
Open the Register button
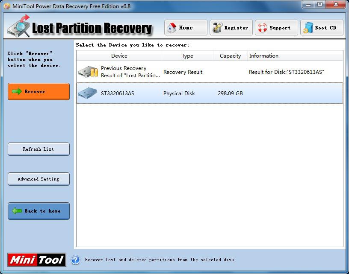coord(231,28)
